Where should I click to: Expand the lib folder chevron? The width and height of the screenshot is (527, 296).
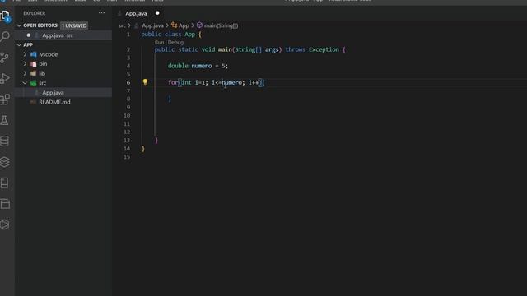[25, 73]
